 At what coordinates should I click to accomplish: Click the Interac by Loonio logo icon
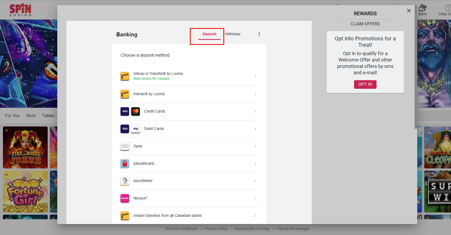(x=125, y=94)
